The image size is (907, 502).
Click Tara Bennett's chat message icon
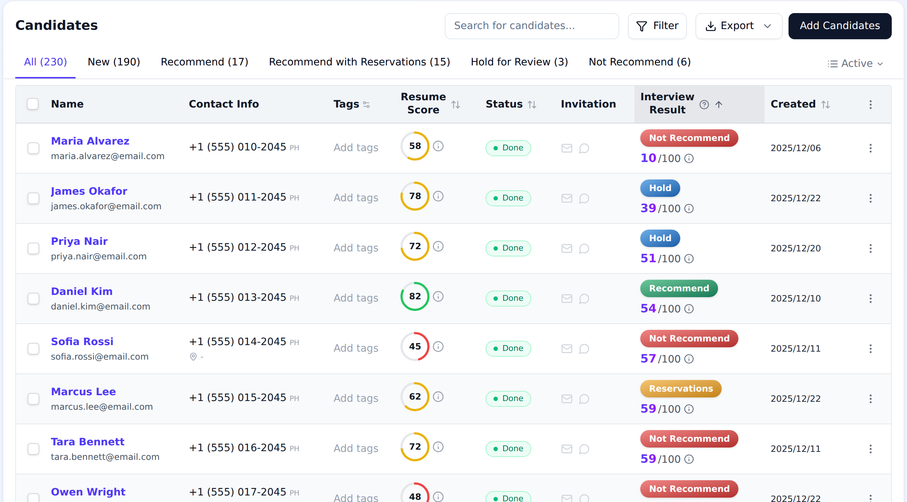584,449
